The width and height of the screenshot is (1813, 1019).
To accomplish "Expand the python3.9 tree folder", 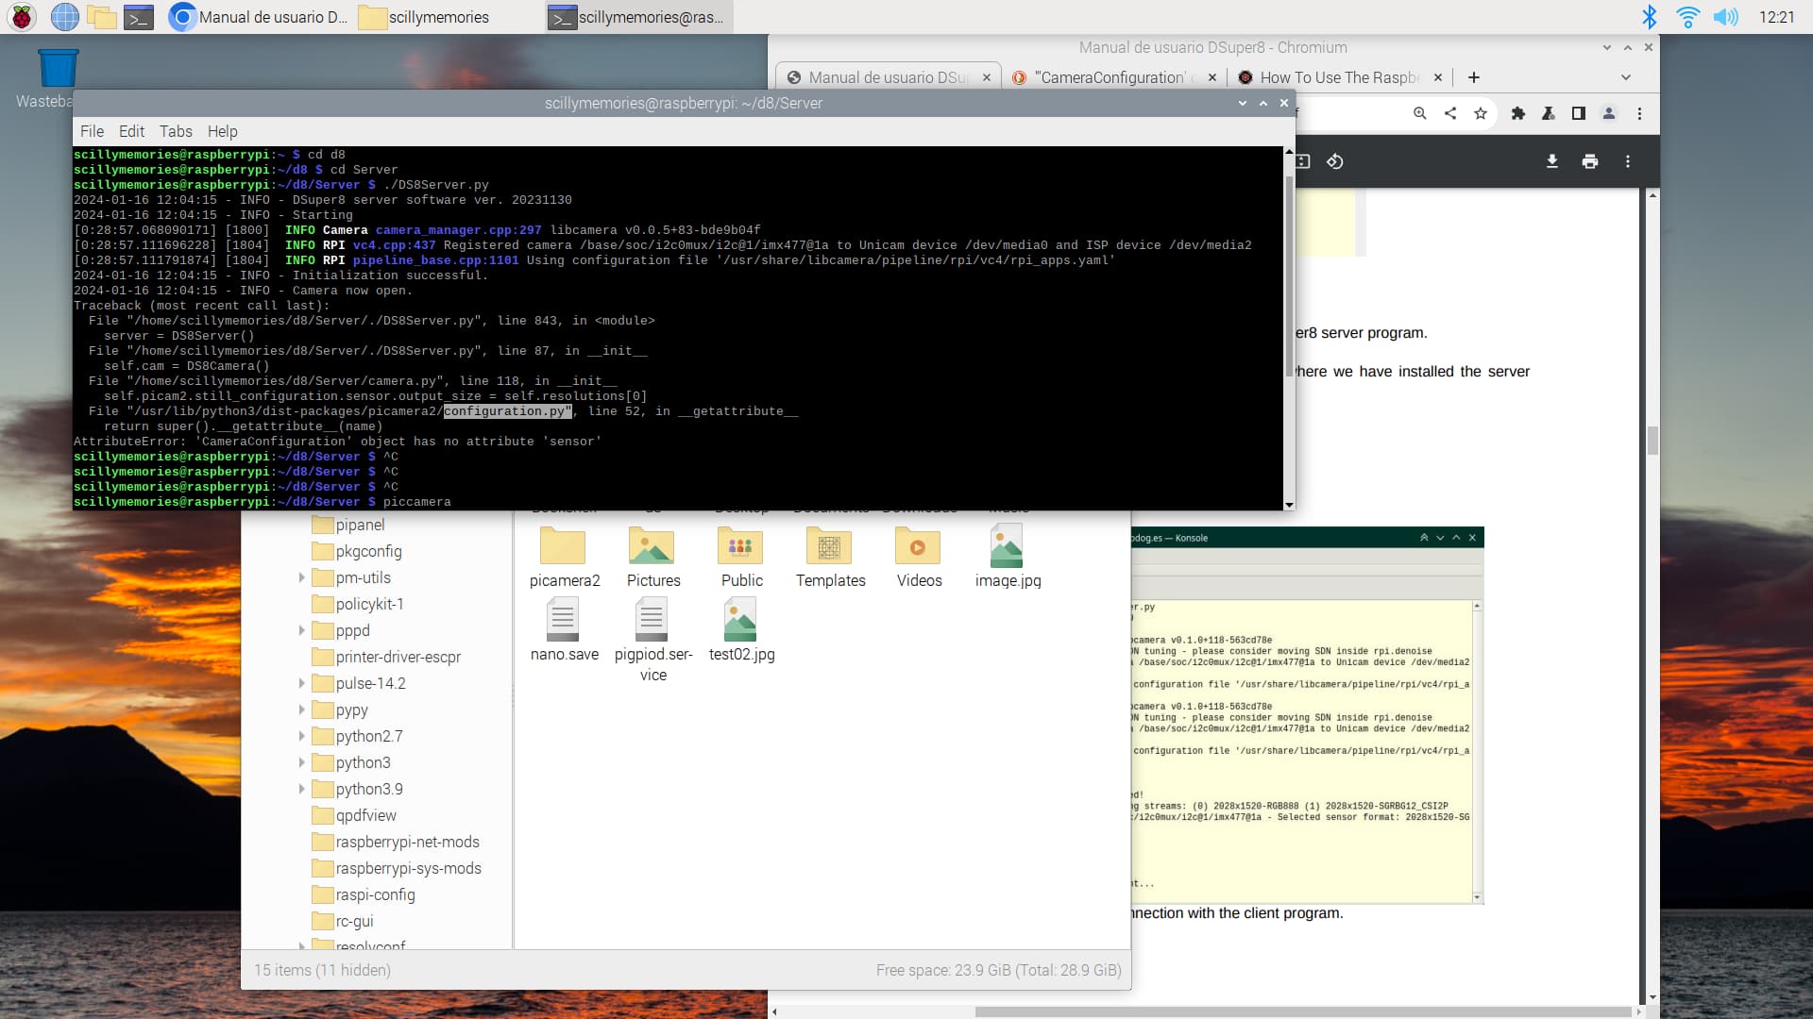I will (301, 789).
